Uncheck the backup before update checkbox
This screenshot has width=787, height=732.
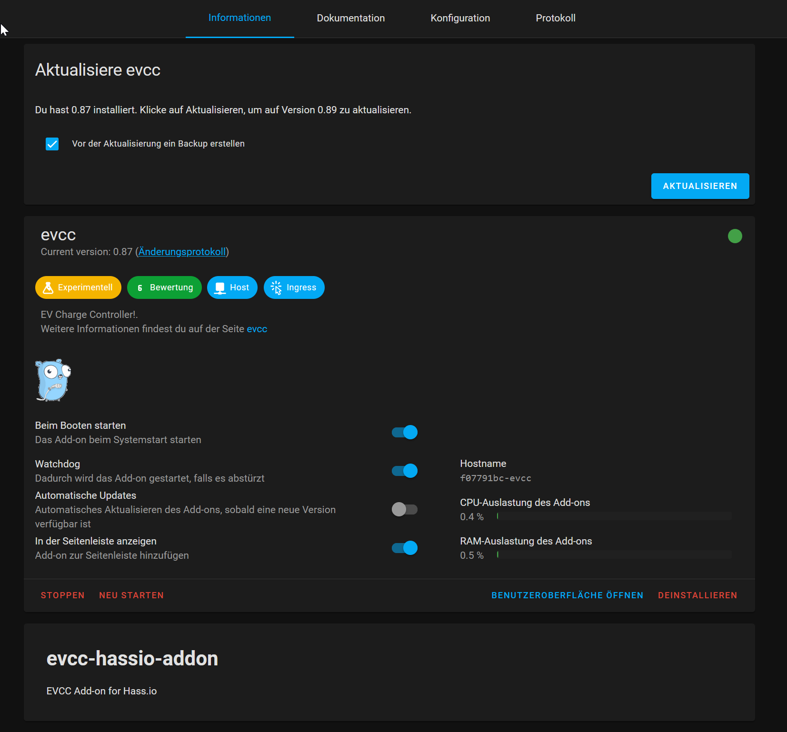pyautogui.click(x=52, y=143)
